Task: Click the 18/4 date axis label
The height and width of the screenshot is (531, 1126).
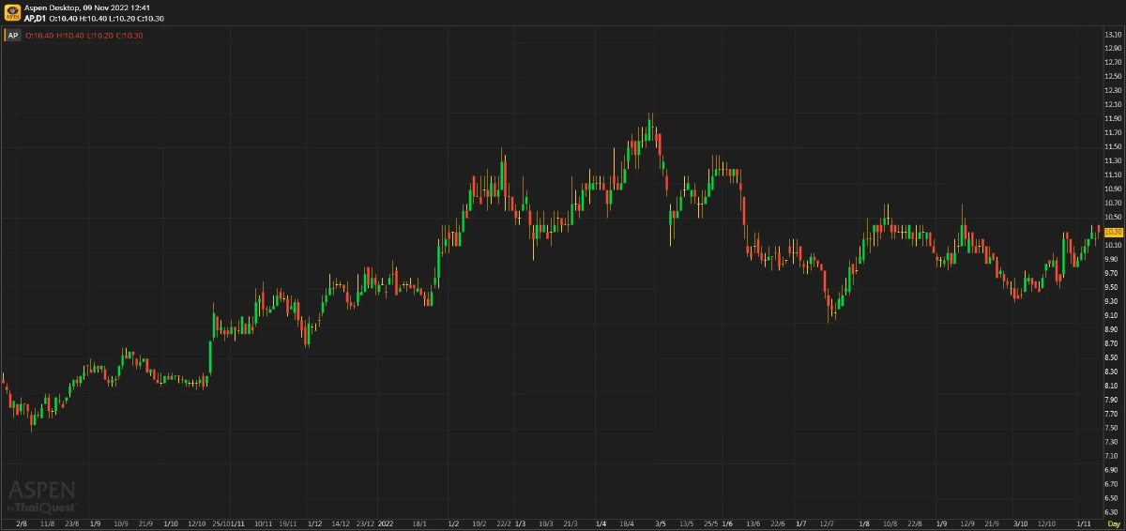Action: pyautogui.click(x=627, y=523)
